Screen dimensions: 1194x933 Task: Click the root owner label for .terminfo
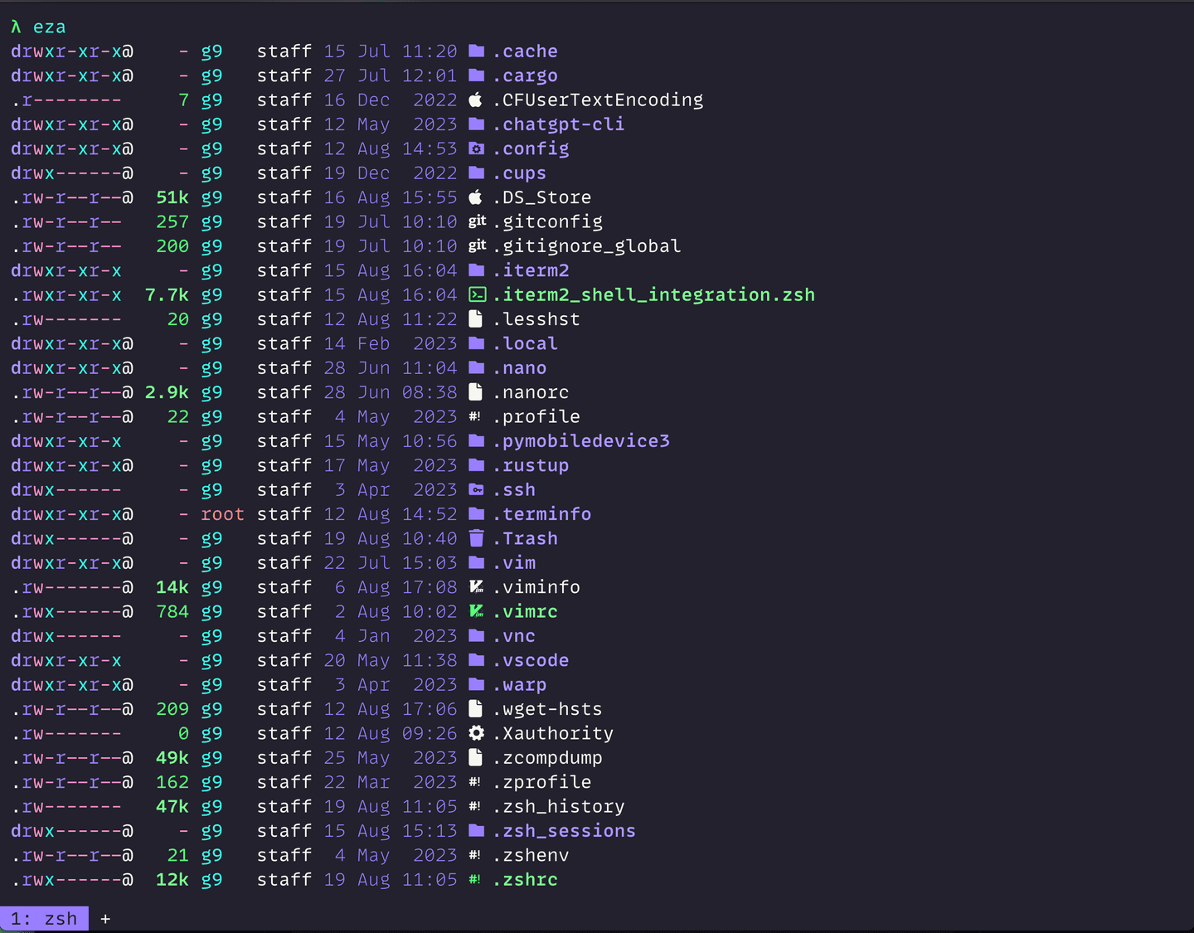(x=222, y=514)
